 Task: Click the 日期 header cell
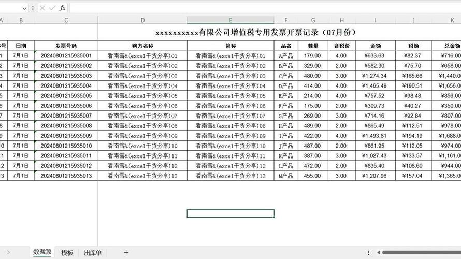pos(21,46)
